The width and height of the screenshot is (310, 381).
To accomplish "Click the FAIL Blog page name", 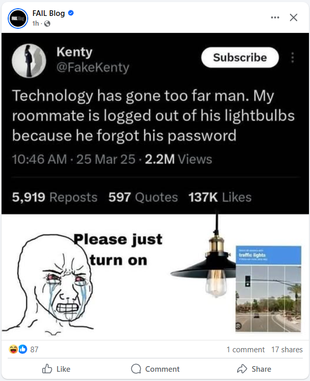I will (49, 13).
